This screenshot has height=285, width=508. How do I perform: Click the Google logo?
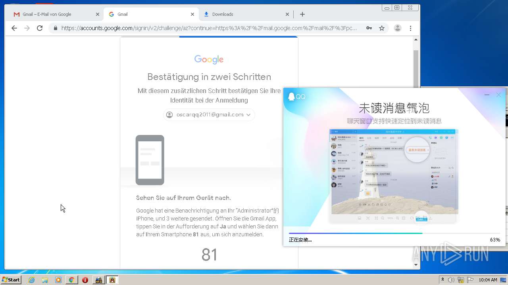coord(209,59)
